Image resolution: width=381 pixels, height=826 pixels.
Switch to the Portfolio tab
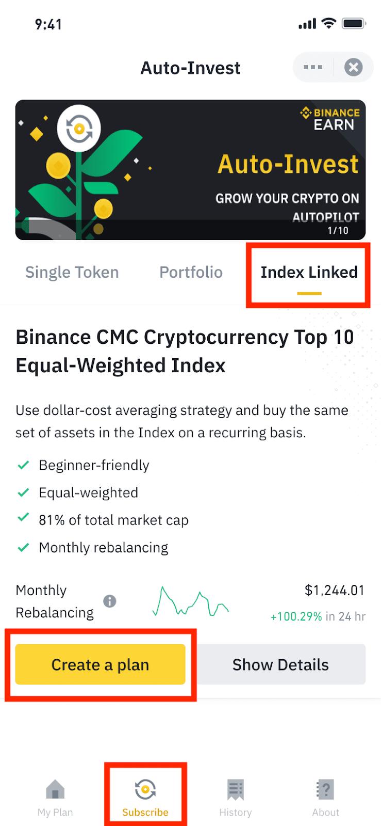[191, 272]
